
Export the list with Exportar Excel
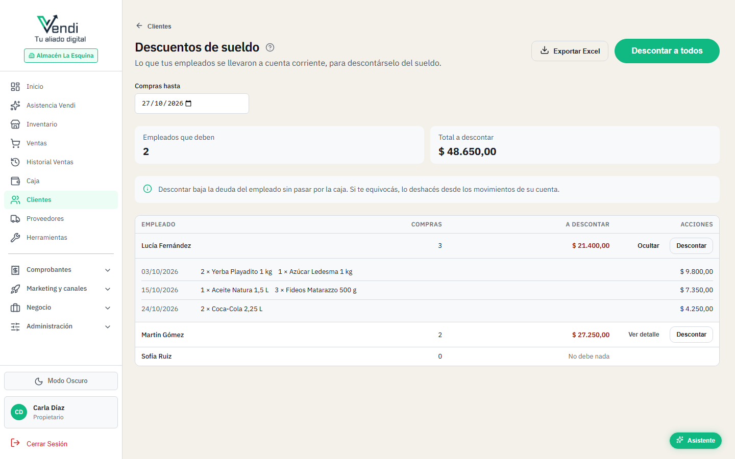coord(570,51)
